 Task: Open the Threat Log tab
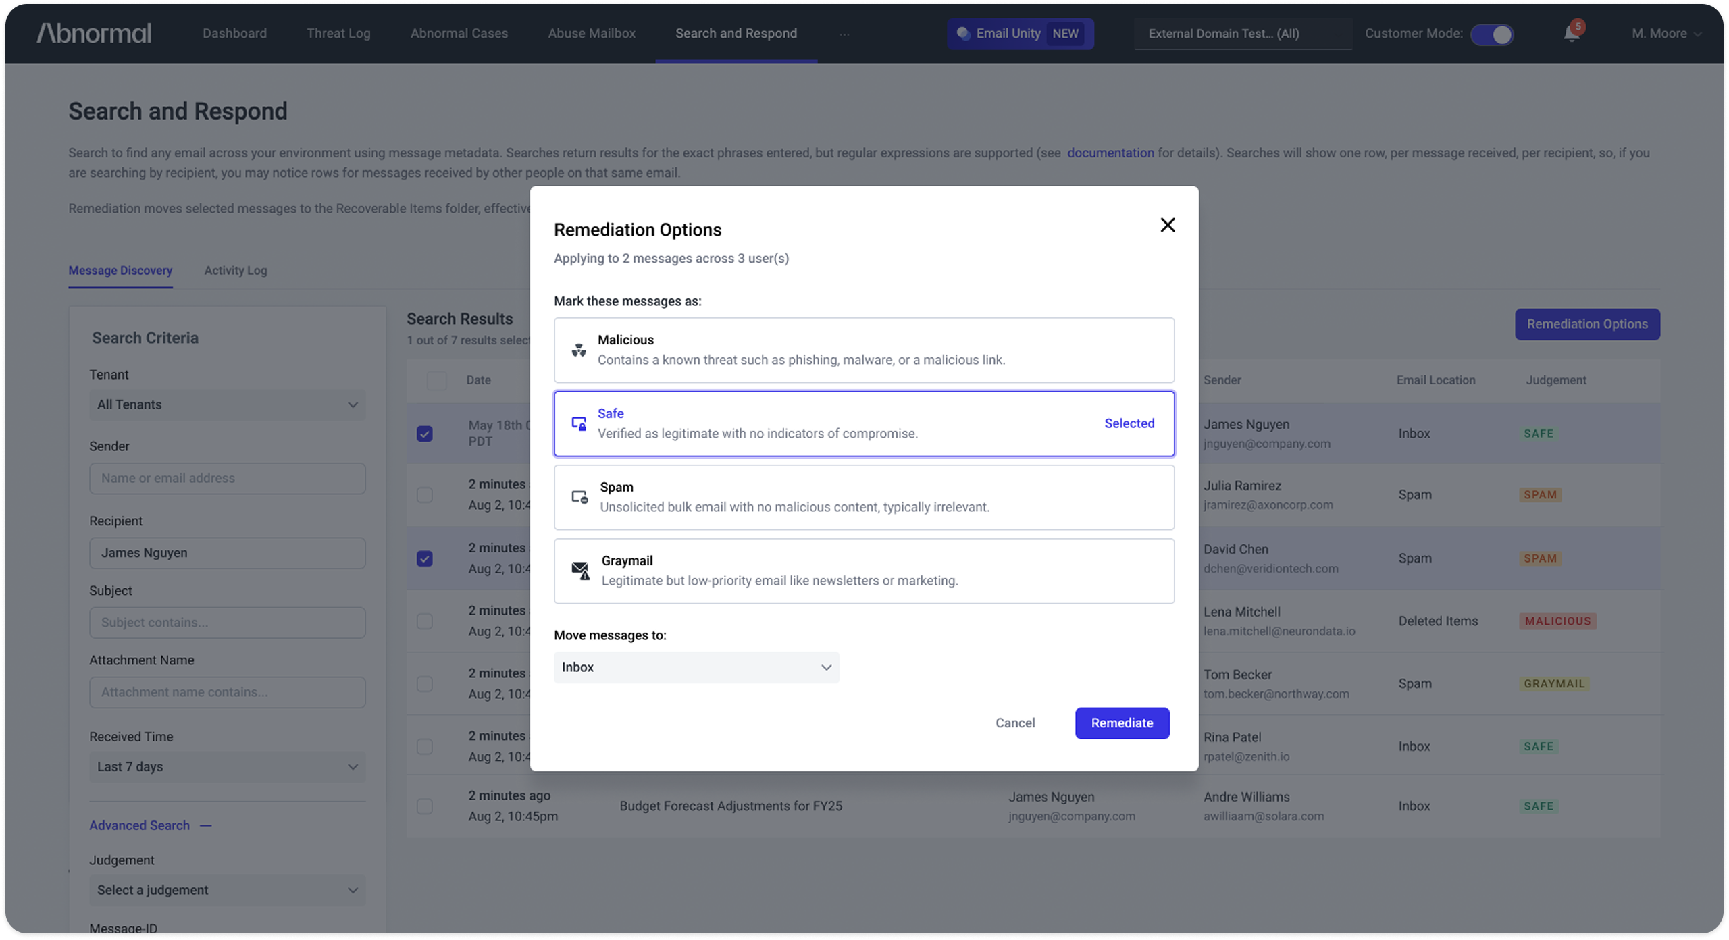[x=338, y=33]
